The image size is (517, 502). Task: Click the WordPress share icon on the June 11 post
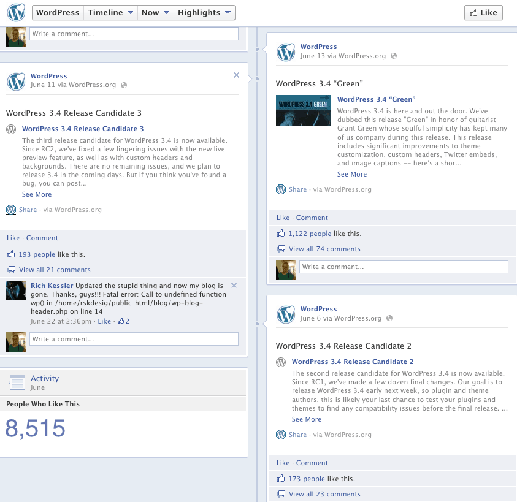point(11,210)
